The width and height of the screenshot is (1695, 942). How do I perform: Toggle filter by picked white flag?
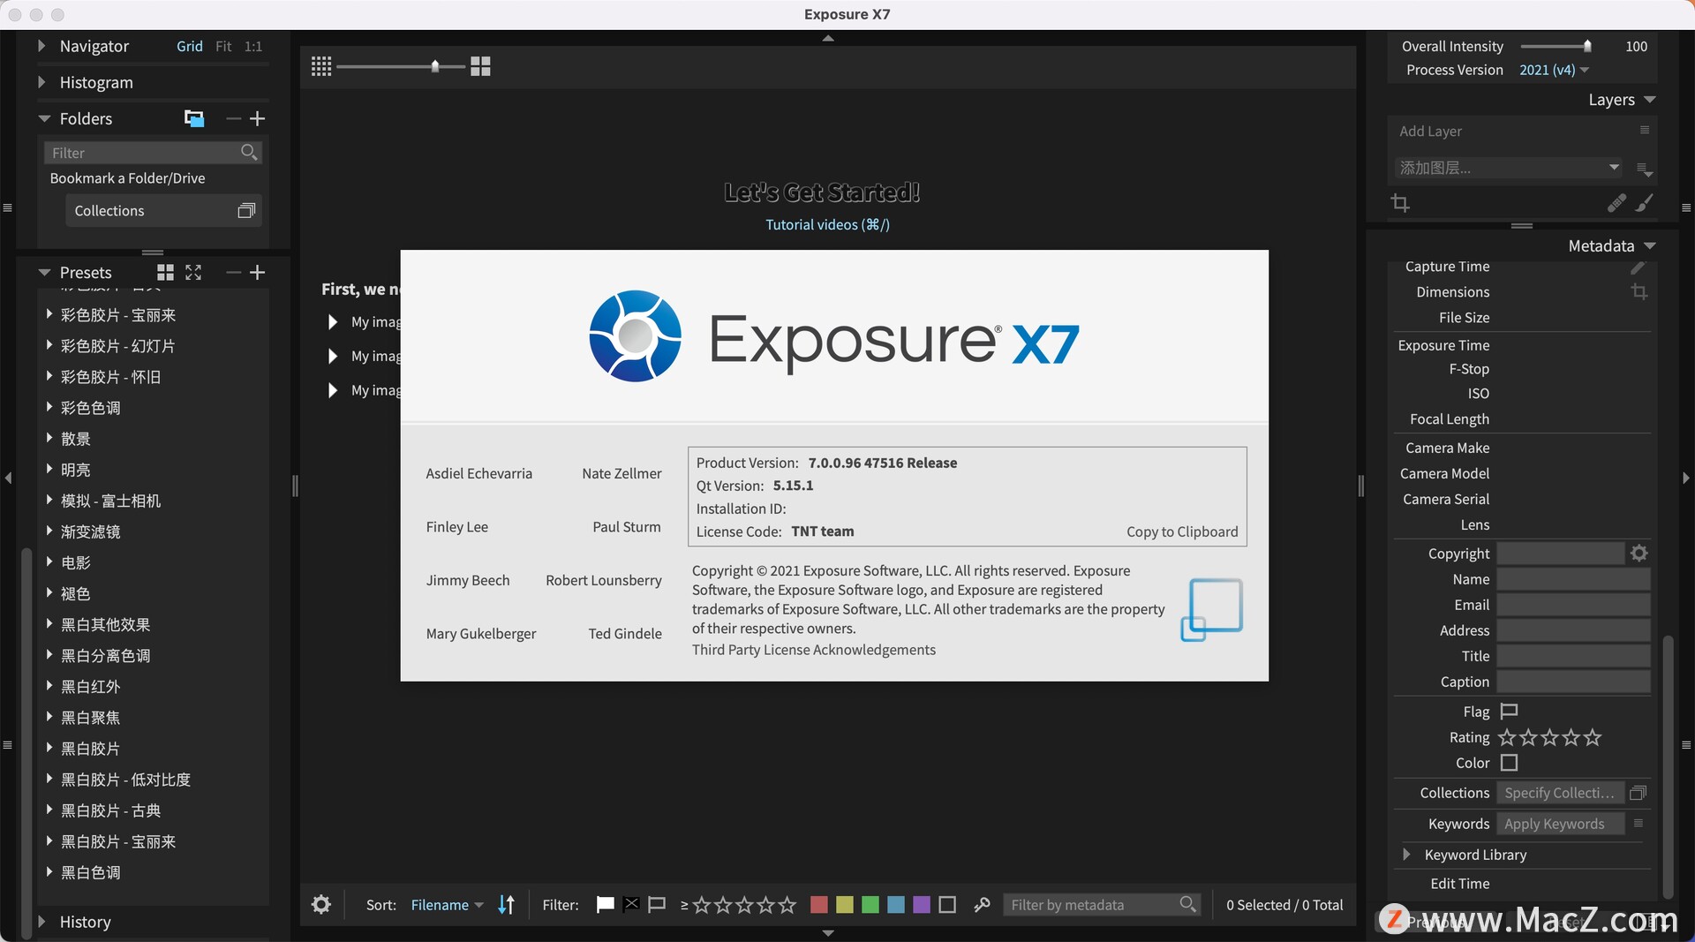[x=606, y=905]
